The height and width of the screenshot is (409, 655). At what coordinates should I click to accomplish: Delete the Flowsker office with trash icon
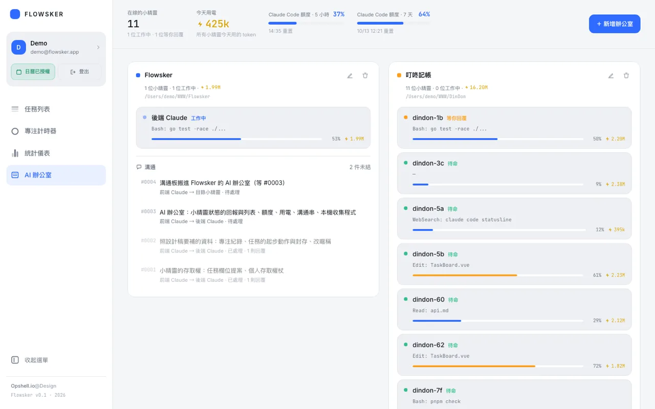[x=365, y=76]
